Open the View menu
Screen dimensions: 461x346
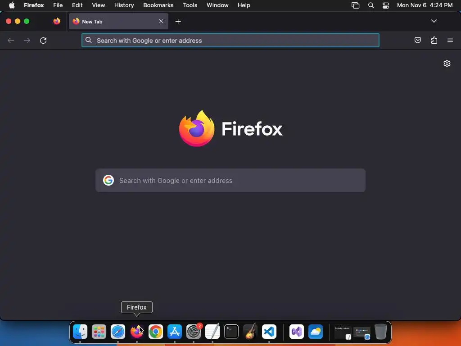(99, 5)
